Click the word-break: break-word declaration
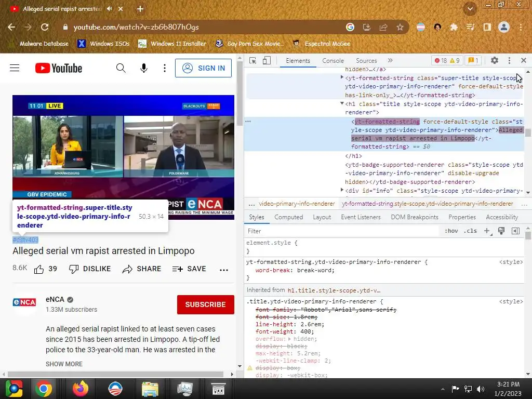532x399 pixels. coord(295,270)
